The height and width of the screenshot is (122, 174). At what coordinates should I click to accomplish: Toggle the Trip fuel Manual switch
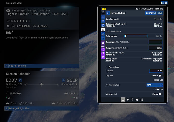161,76
